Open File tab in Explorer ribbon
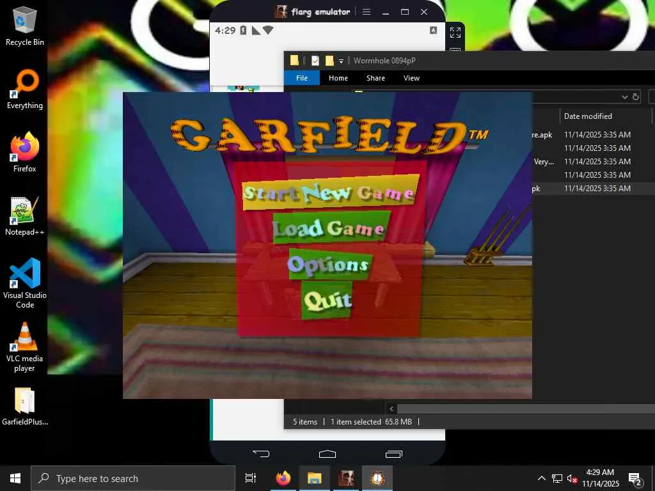The image size is (655, 491). click(x=302, y=78)
